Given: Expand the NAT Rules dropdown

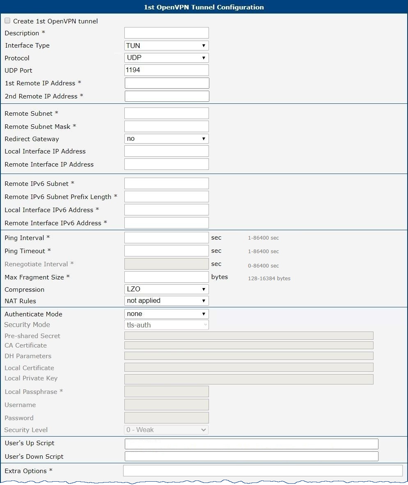Looking at the screenshot, I should point(166,301).
